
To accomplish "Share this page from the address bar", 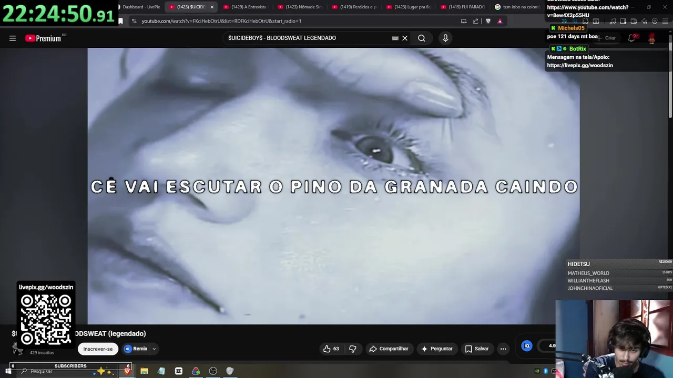I will click(x=476, y=21).
